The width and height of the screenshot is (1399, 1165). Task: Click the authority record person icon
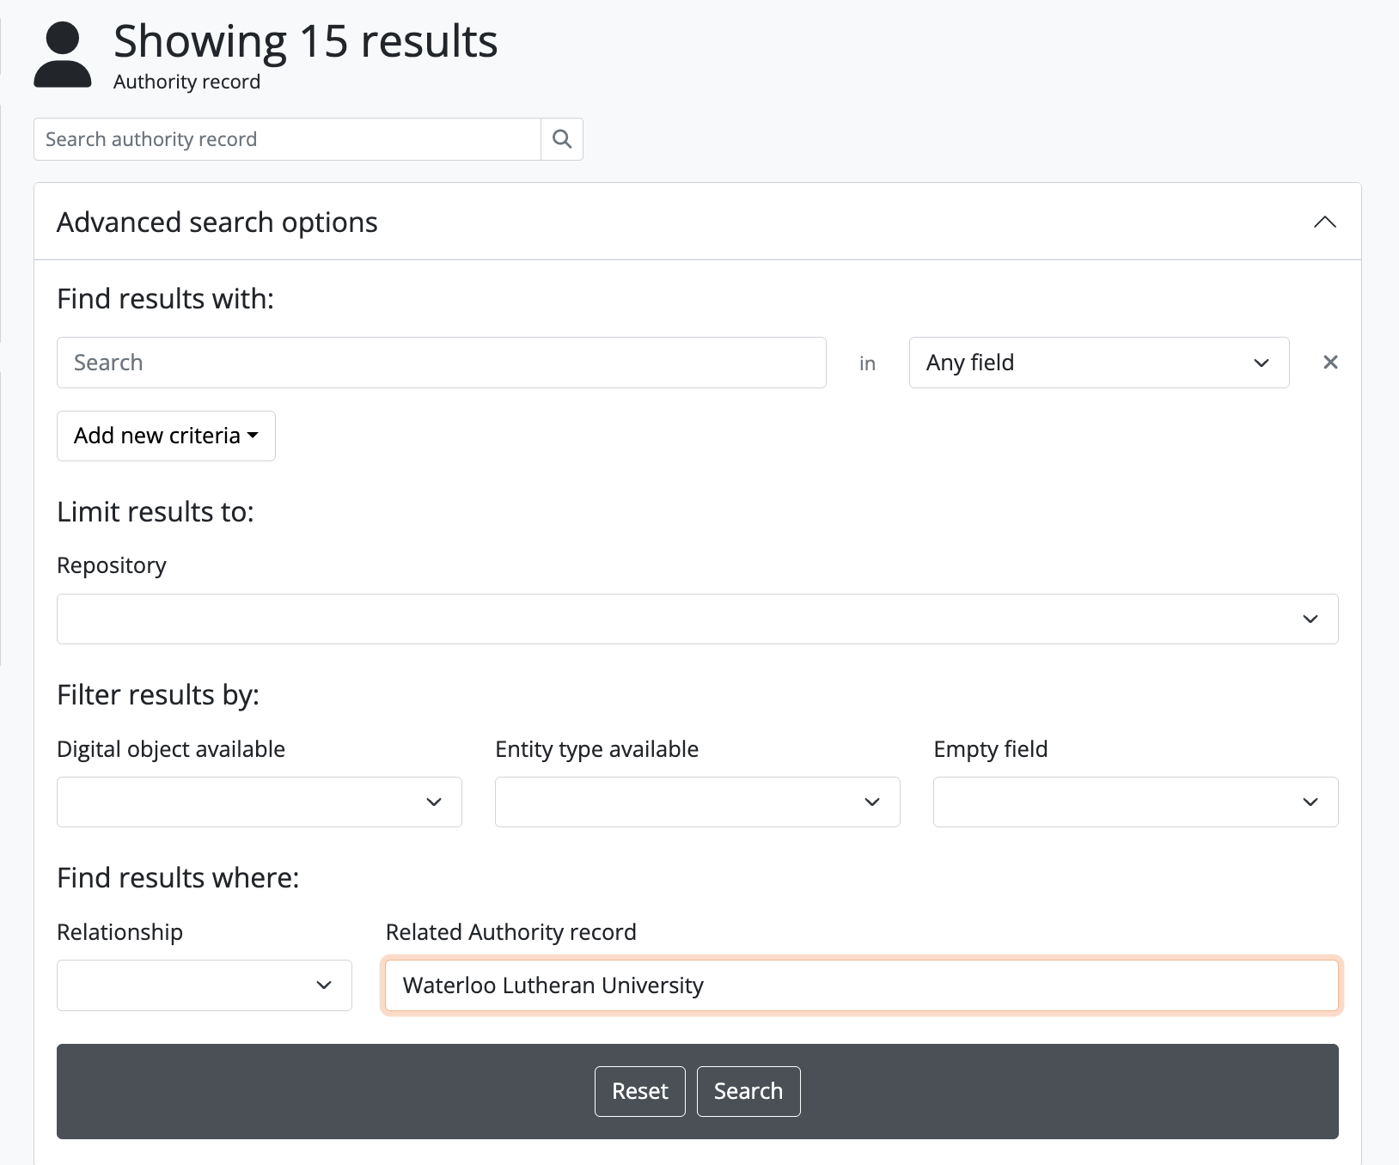coord(63,56)
